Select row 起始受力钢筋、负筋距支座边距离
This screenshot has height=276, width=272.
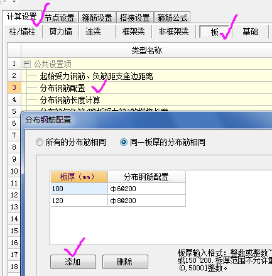point(146,76)
